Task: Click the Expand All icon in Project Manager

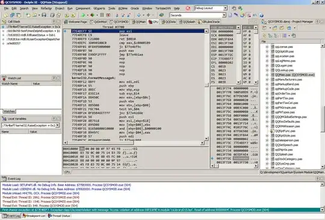Action: (270, 35)
